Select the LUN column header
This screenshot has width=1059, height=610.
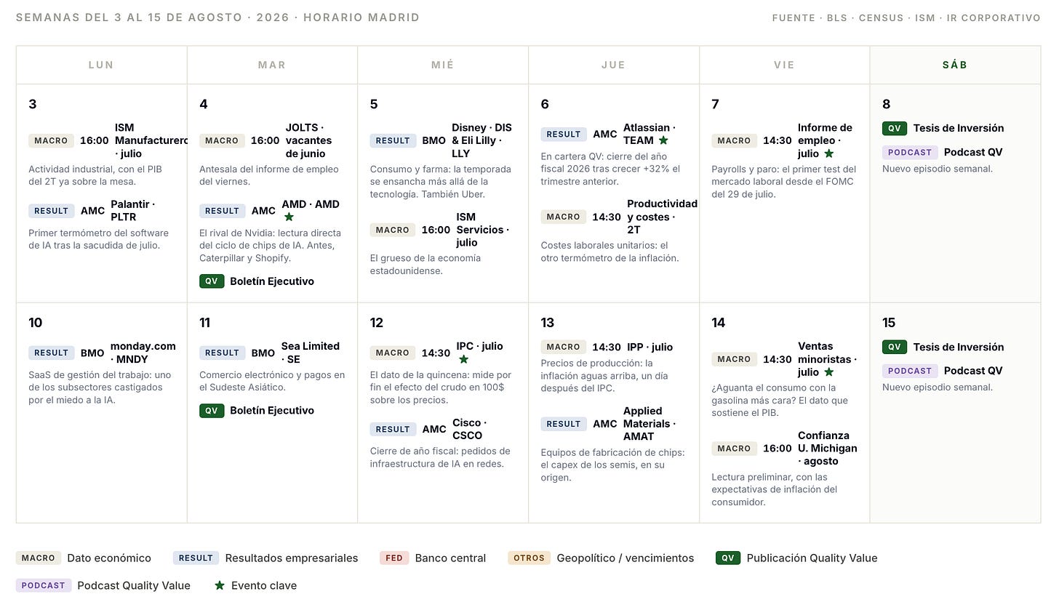[101, 65]
